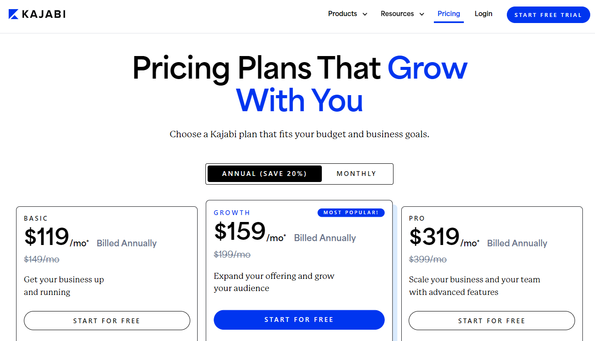Click the Basic plan title
595x341 pixels.
click(36, 219)
